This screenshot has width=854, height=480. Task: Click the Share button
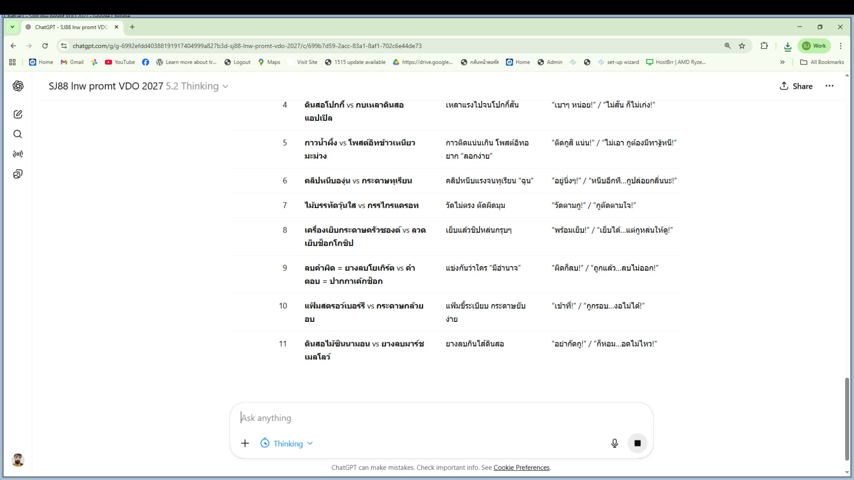coord(796,86)
